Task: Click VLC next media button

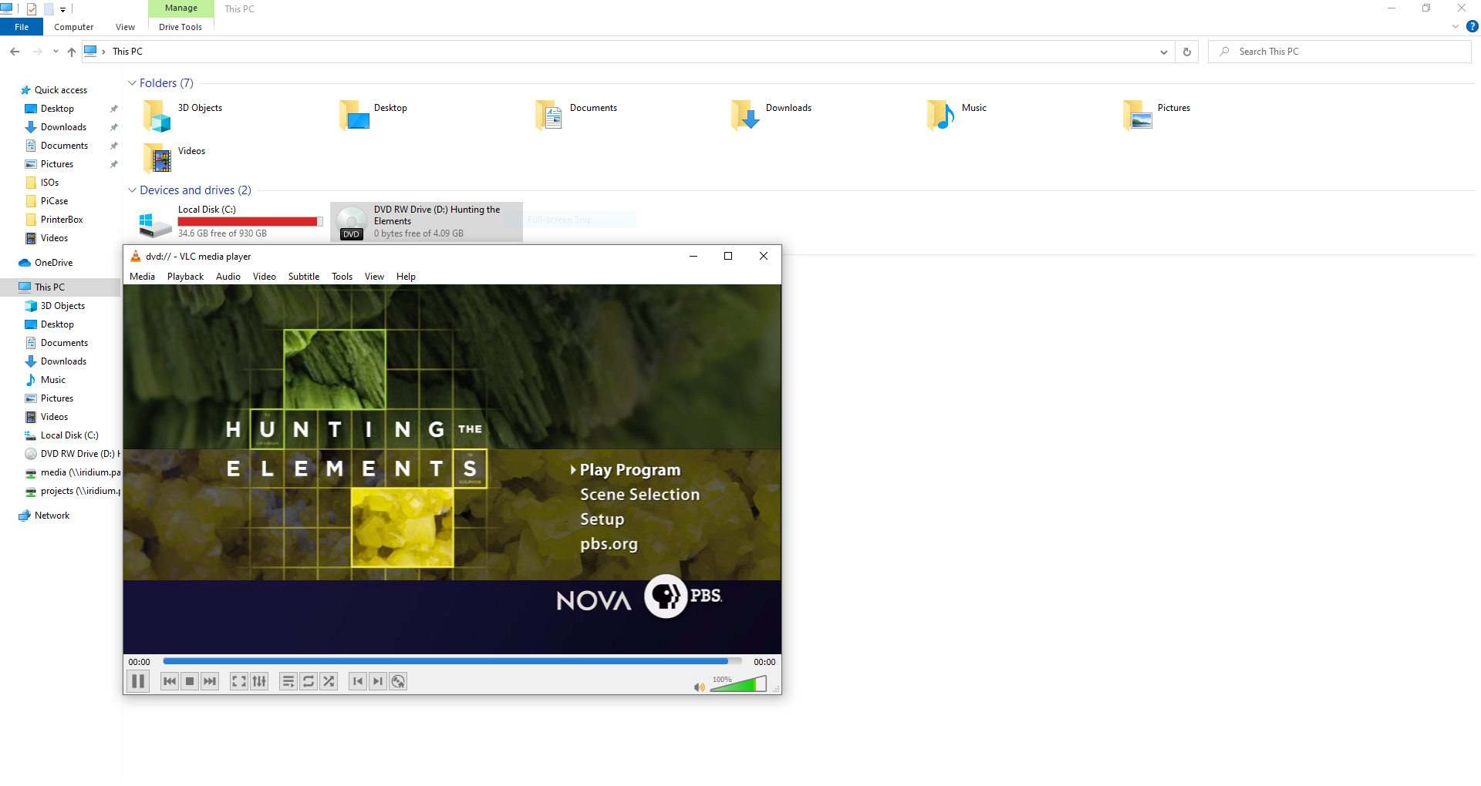Action: tap(210, 681)
